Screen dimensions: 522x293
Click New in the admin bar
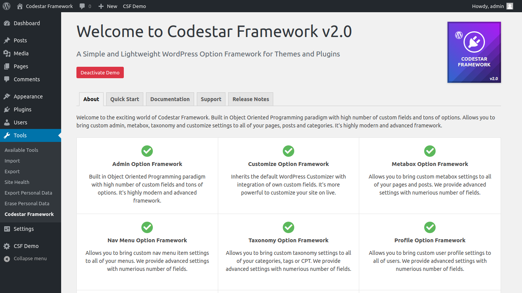pyautogui.click(x=112, y=6)
